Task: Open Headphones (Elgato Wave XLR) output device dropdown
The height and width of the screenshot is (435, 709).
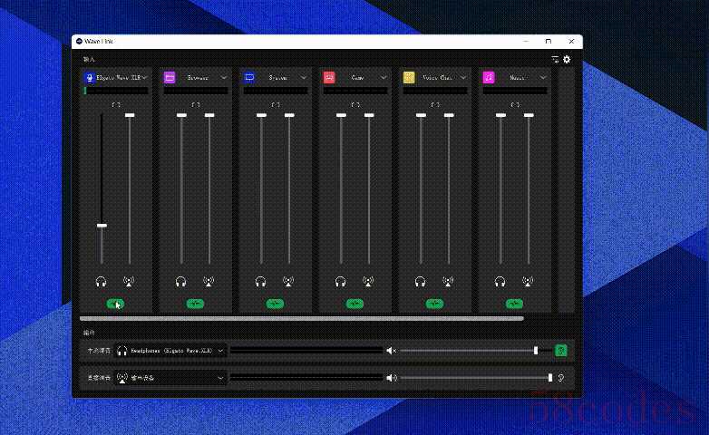Action: (x=170, y=351)
